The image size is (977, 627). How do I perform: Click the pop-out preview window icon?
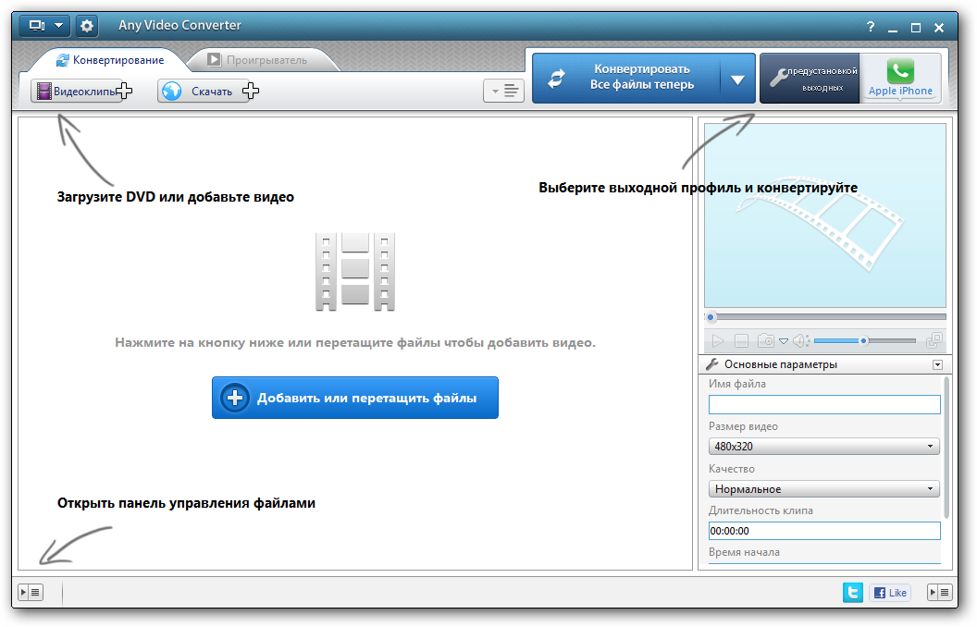[934, 341]
